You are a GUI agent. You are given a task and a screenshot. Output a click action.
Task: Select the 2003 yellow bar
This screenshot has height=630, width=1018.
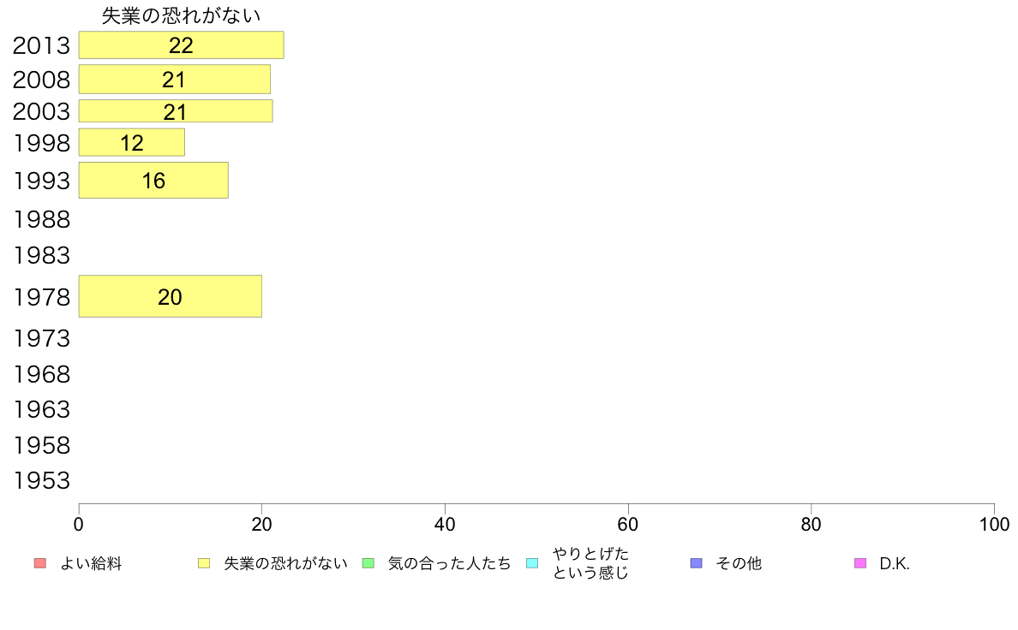176,111
